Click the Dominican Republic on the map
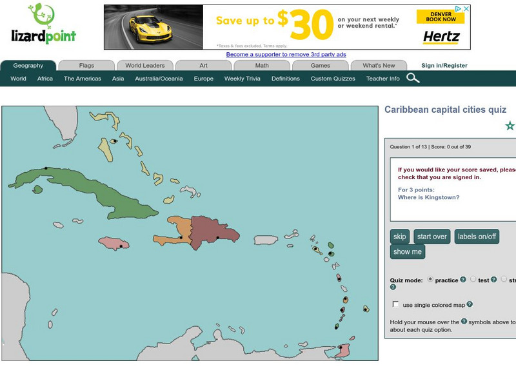 [x=212, y=231]
